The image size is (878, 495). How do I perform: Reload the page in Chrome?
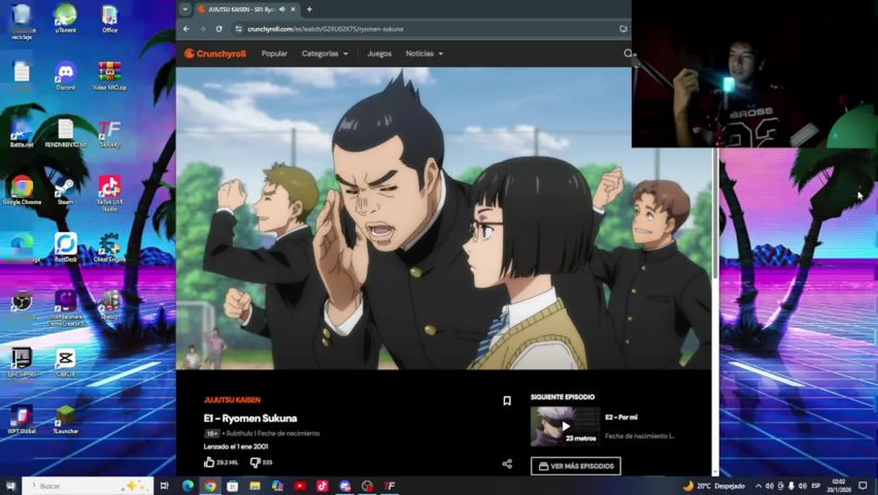(218, 29)
